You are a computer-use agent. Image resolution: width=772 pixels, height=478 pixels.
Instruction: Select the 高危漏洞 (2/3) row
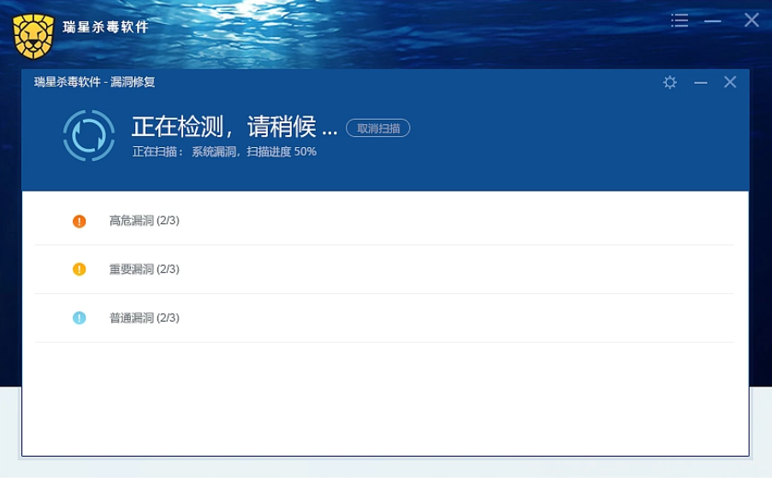384,221
